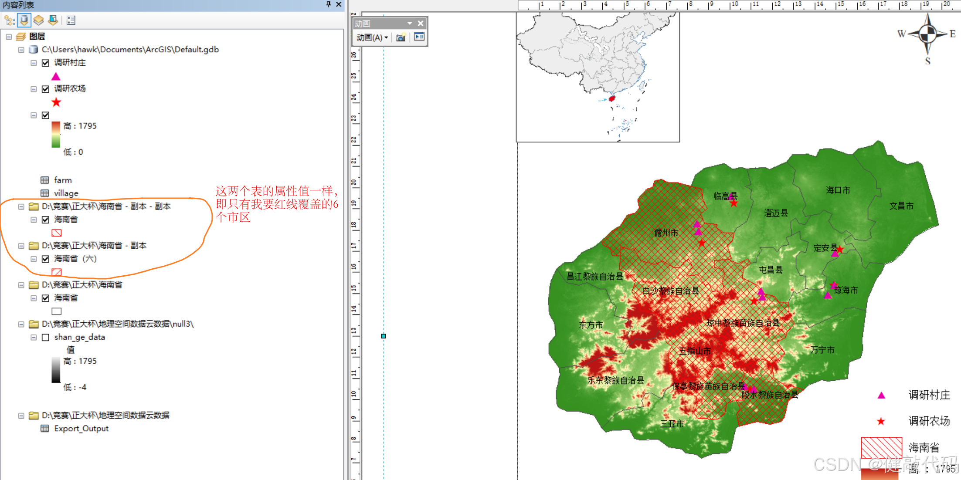This screenshot has height=480, width=961.
Task: Enable the shan_ge_data layer checkbox
Action: pyautogui.click(x=45, y=338)
